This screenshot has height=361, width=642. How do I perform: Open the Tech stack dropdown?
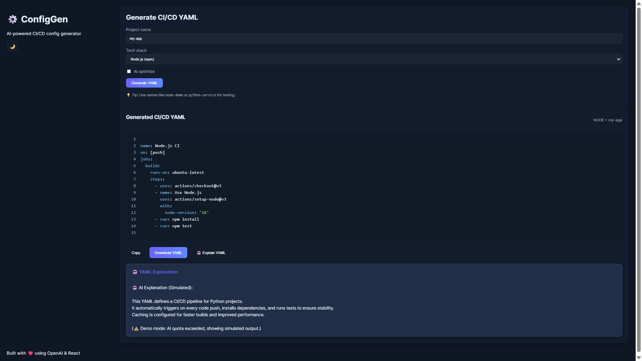point(373,59)
